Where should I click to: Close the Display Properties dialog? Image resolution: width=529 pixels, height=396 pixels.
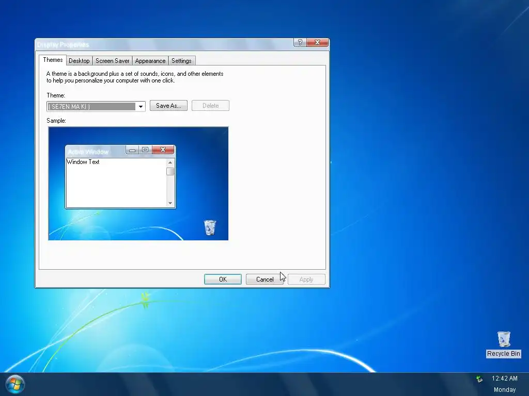point(317,42)
